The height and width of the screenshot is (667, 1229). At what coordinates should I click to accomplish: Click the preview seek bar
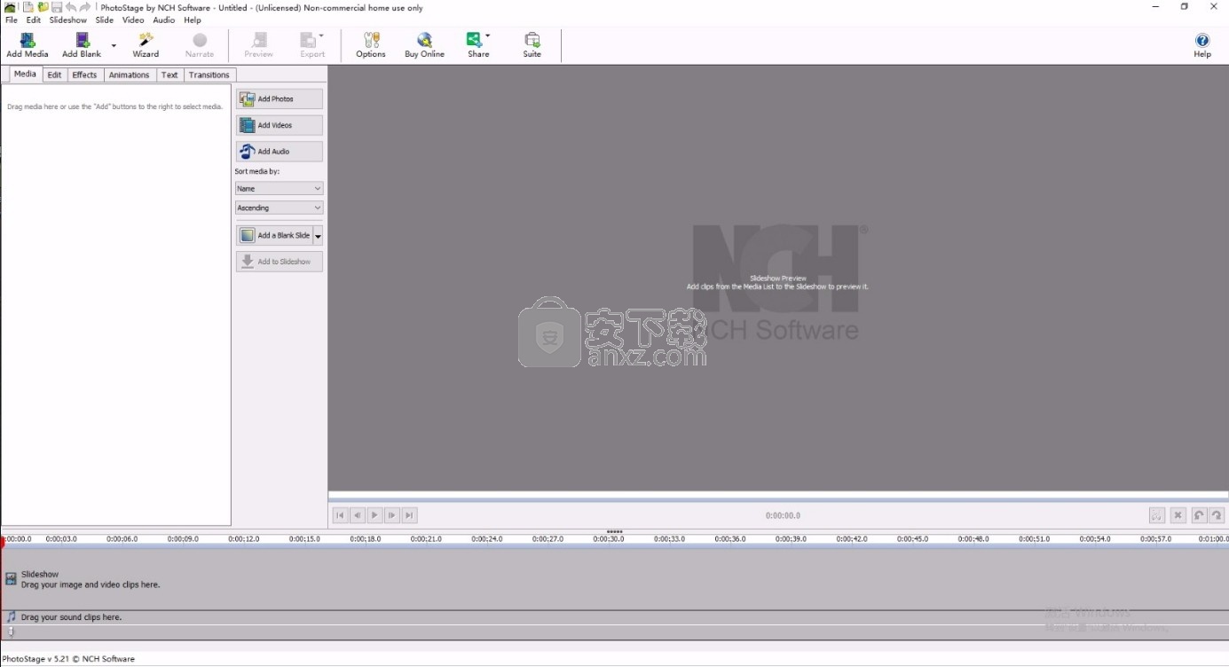click(x=778, y=500)
